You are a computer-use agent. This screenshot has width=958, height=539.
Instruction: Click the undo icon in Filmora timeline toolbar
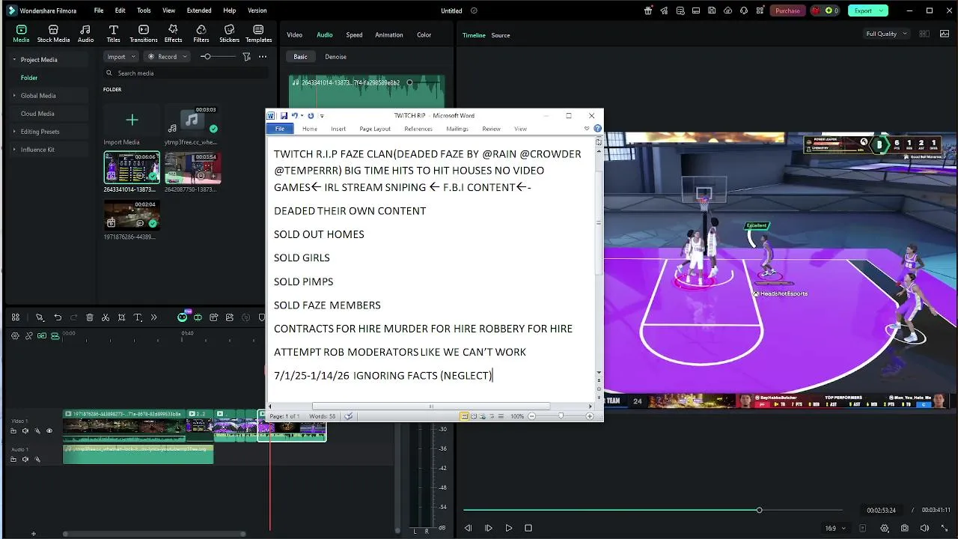tap(58, 317)
